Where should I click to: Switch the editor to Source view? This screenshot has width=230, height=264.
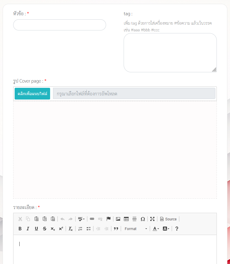168,219
